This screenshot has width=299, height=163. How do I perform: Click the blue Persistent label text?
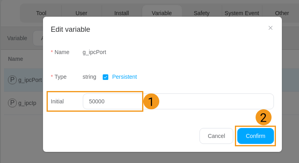[x=124, y=77]
